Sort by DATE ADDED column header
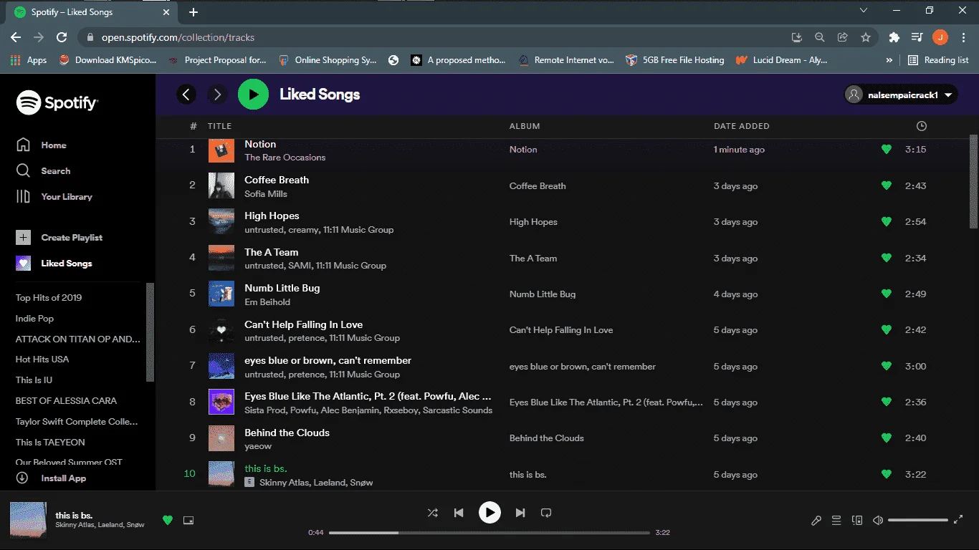Screen dimensions: 979x550 742,126
